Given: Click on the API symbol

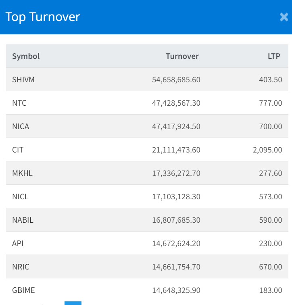Looking at the screenshot, I should [18, 243].
